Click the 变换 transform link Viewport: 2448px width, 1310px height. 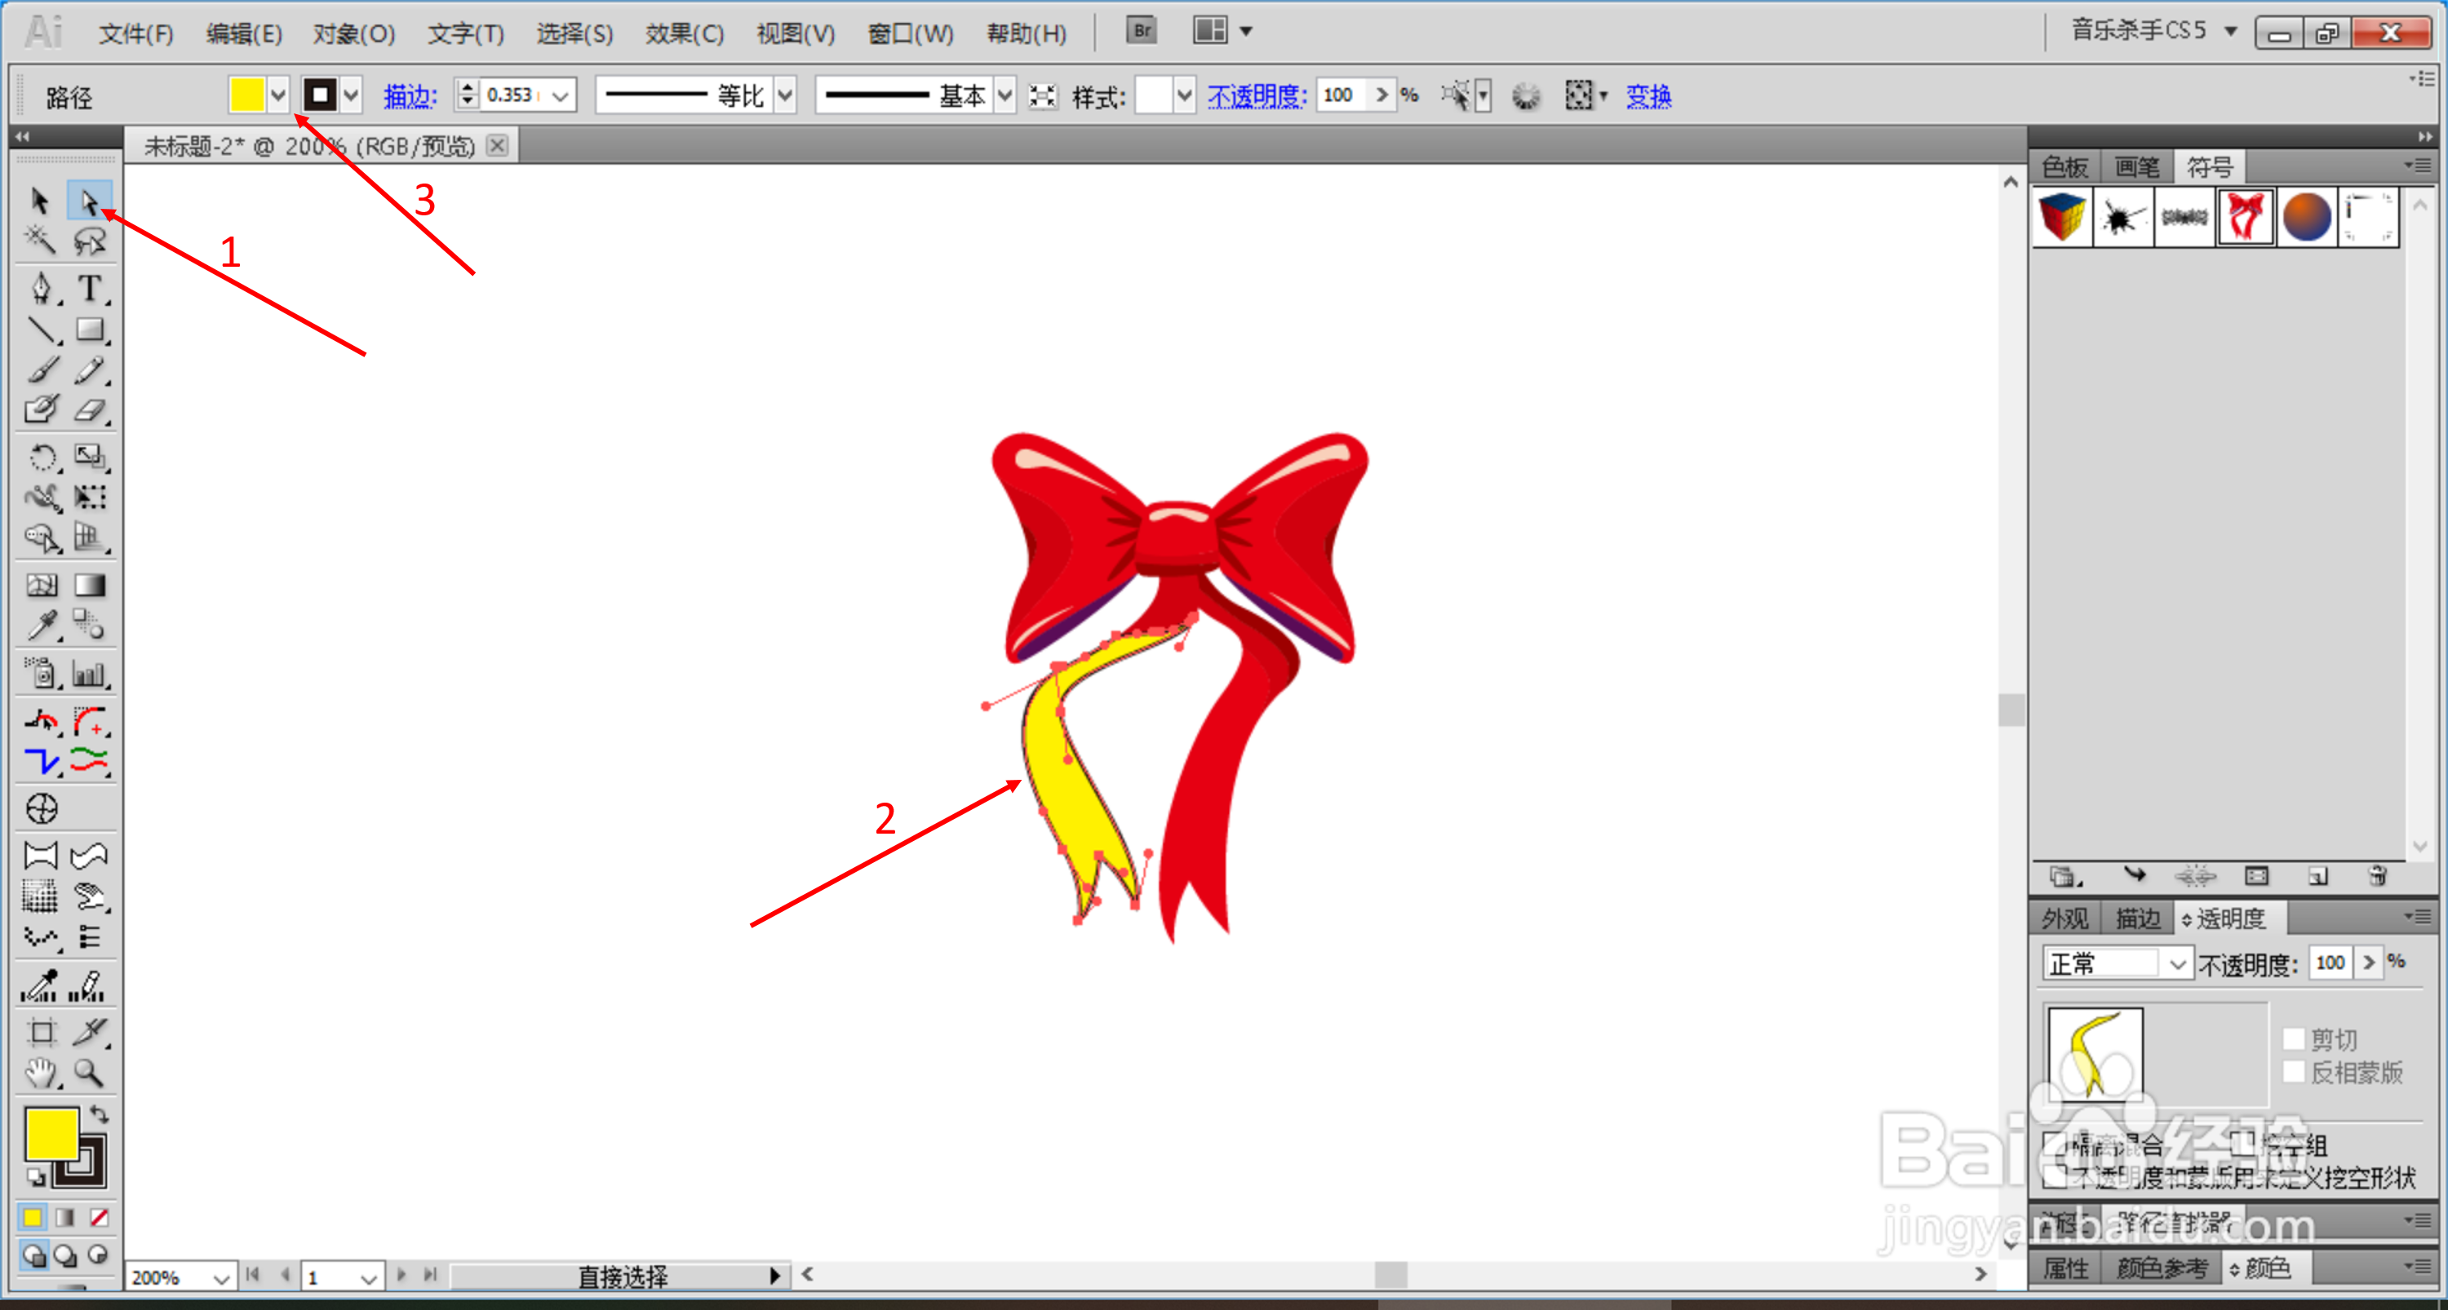click(1648, 96)
